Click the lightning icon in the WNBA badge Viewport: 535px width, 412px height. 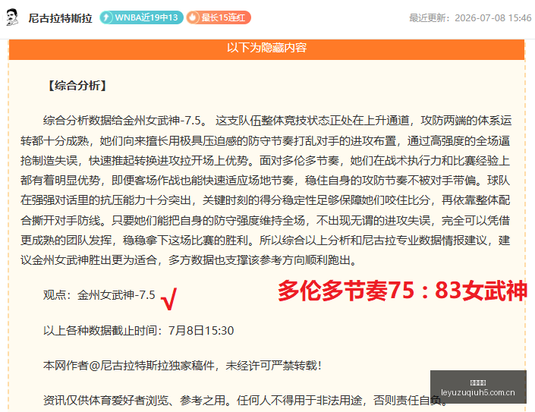[x=106, y=17]
